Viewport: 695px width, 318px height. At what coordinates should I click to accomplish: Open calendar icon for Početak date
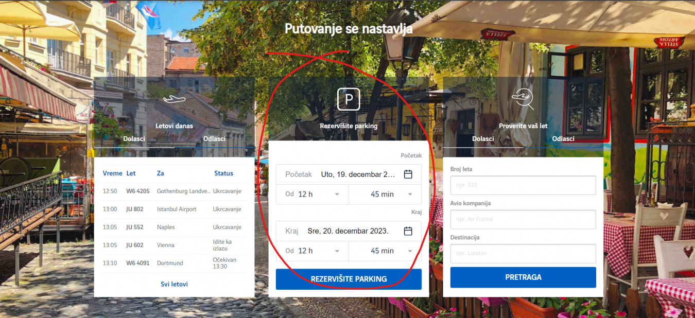tap(408, 174)
